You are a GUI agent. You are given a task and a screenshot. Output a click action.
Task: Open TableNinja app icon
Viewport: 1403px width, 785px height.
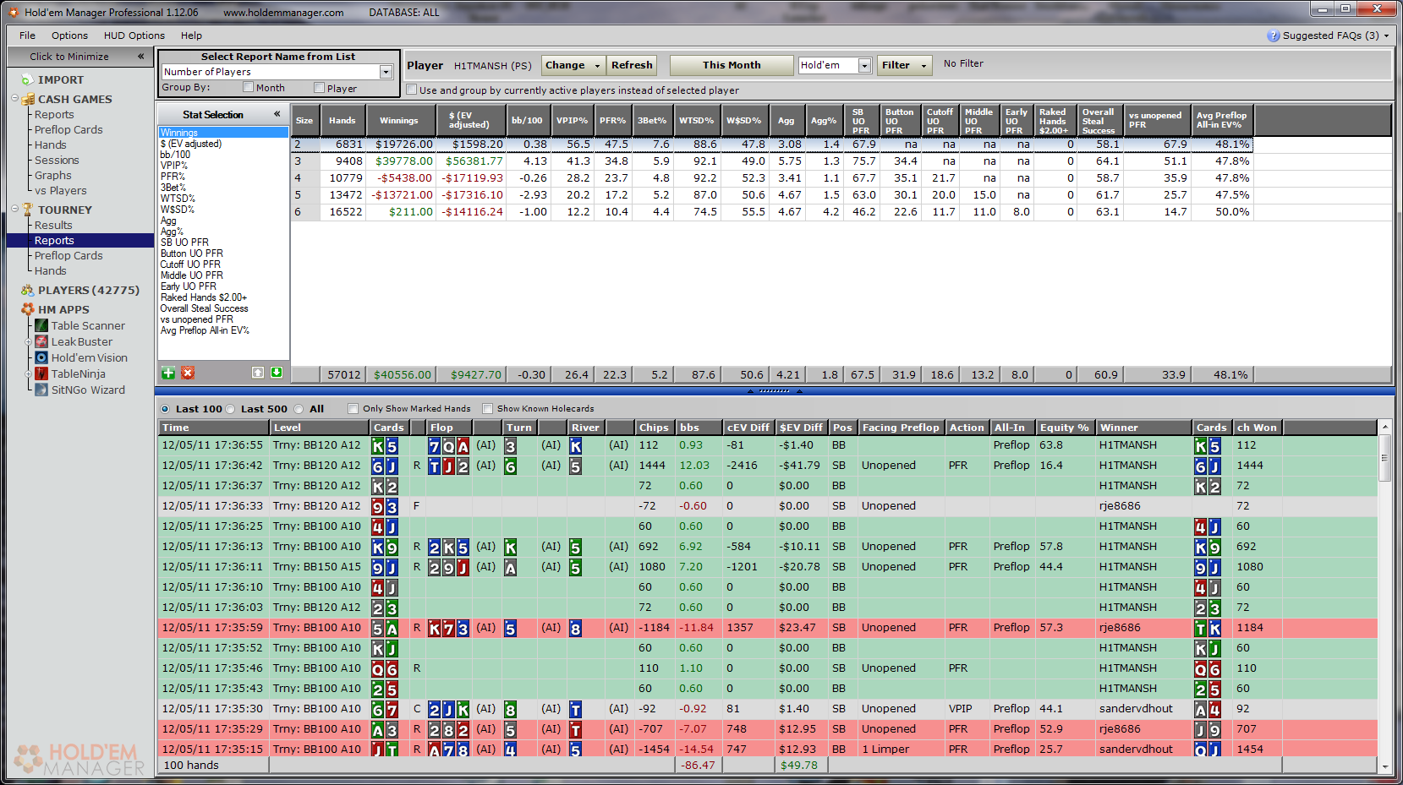point(41,373)
